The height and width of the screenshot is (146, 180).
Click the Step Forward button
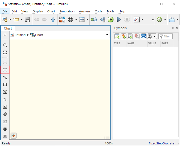[x=119, y=20]
